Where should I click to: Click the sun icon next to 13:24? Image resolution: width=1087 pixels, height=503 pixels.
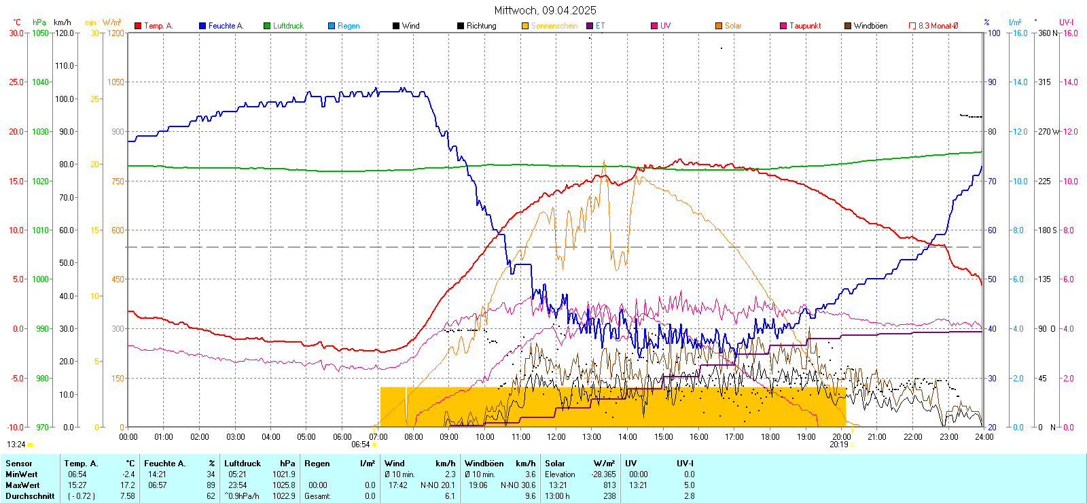pos(30,445)
